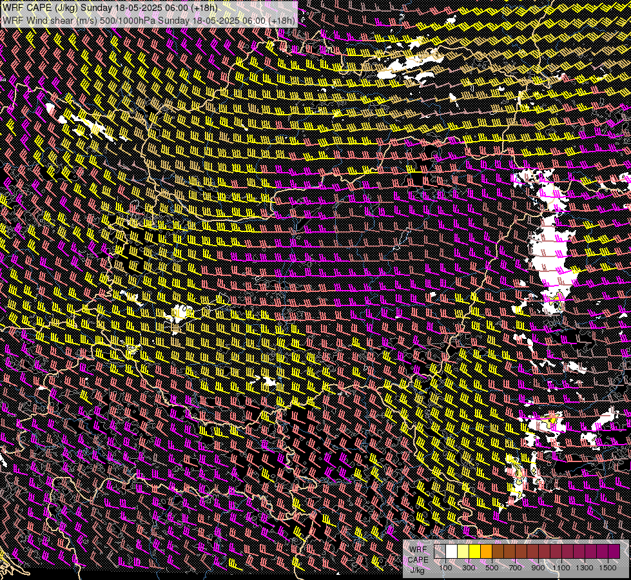The width and height of the screenshot is (631, 580).
Task: Select the bright yellow CAPE legend swatch
Action: coord(475,551)
